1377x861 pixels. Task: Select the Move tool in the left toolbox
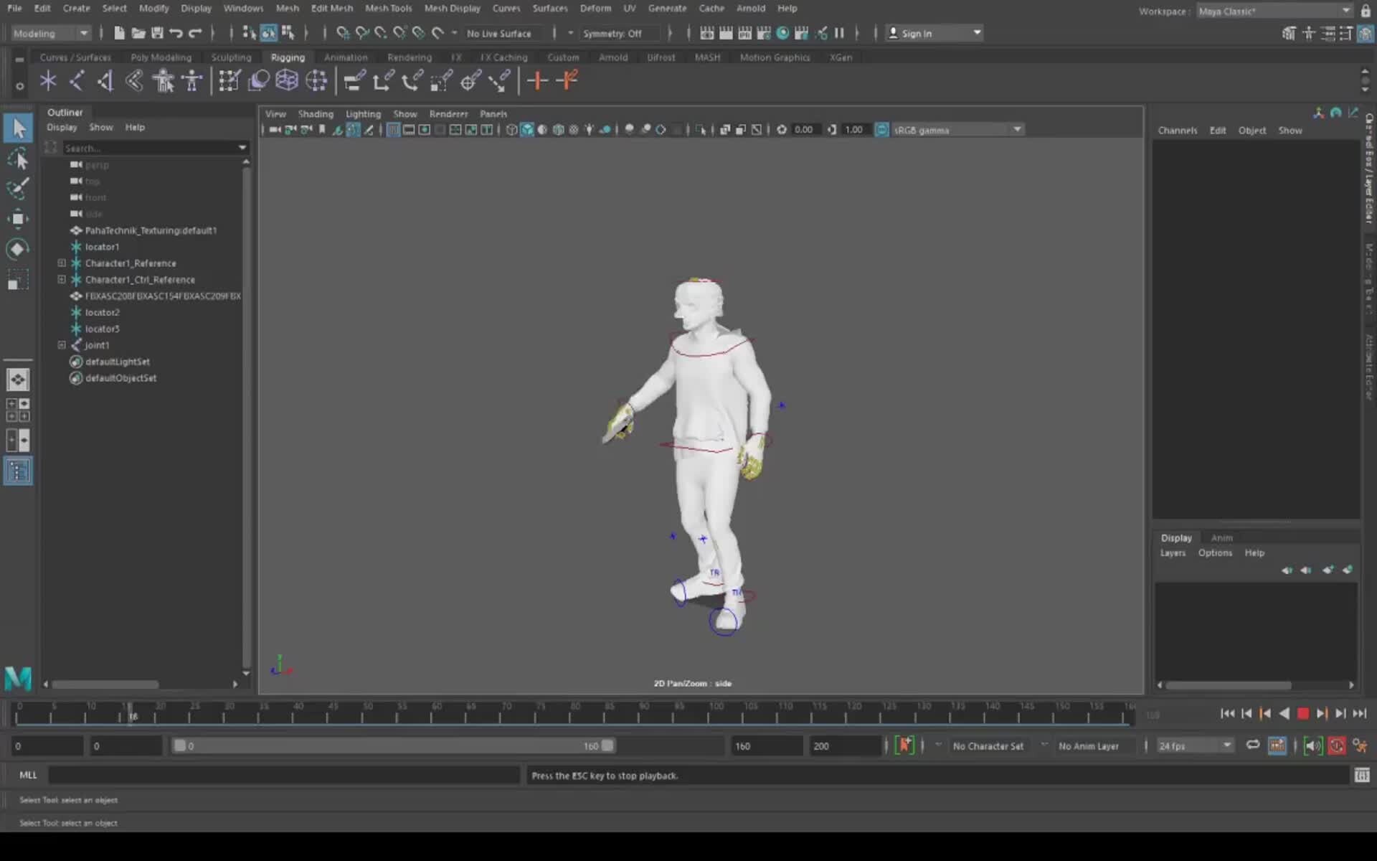click(18, 219)
